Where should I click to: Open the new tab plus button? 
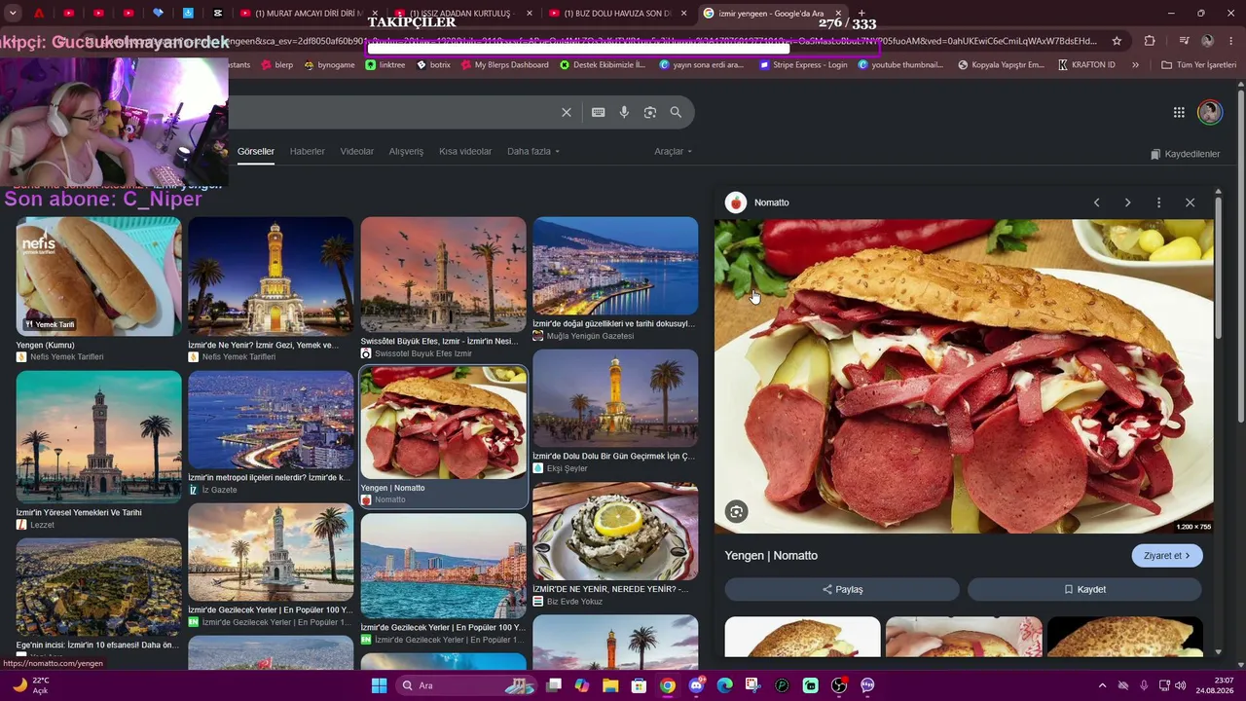[861, 14]
